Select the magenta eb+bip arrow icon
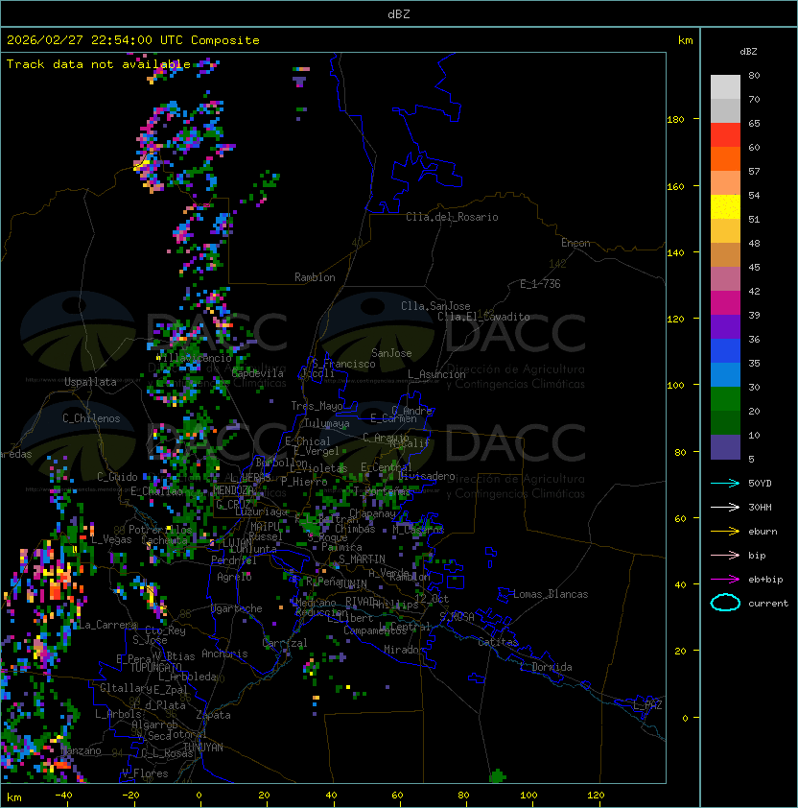798x808 pixels. [725, 579]
